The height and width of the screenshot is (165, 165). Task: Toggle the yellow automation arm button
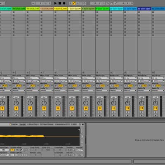pos(74,3)
